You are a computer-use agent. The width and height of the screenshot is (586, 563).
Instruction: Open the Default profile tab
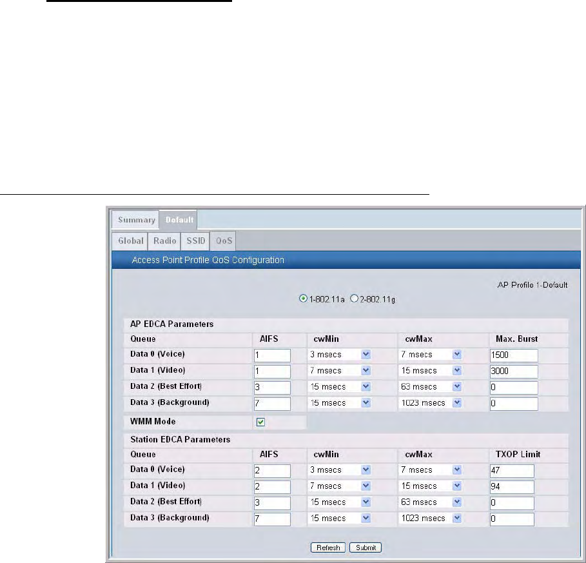(179, 220)
